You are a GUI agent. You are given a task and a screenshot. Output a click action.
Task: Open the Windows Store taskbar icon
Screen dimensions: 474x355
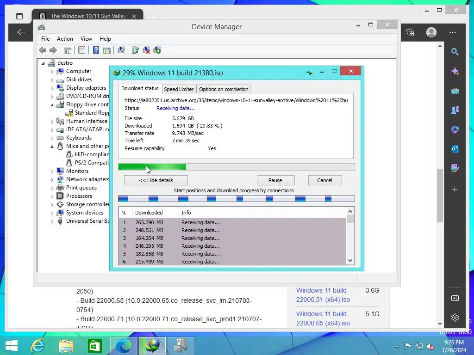pos(94,346)
